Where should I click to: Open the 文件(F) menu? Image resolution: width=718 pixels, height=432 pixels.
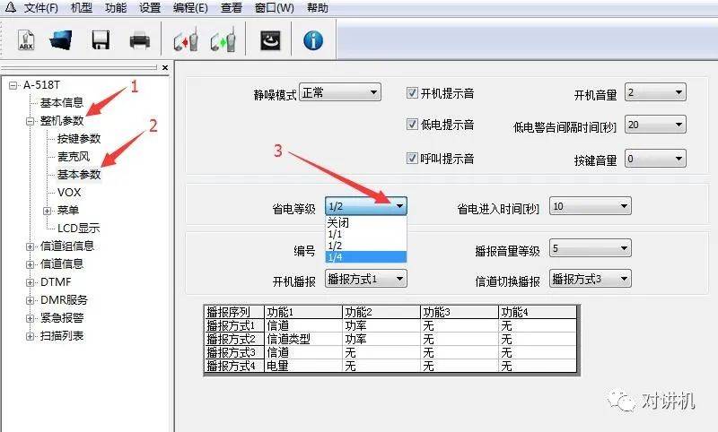[x=40, y=8]
